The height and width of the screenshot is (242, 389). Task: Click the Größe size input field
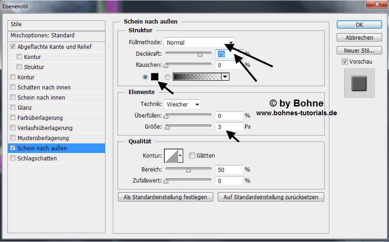click(229, 126)
